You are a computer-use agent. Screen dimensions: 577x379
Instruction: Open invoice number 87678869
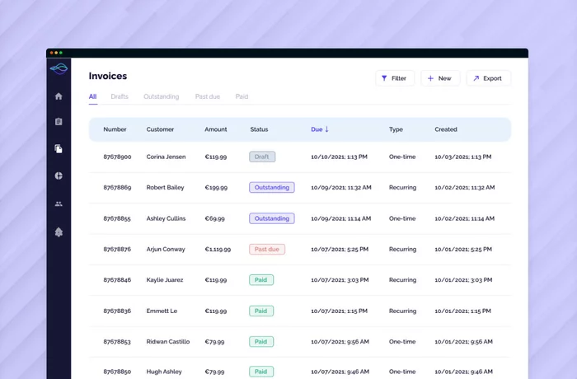[117, 188]
